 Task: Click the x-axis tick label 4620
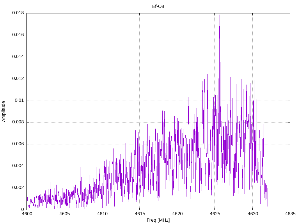(177, 214)
